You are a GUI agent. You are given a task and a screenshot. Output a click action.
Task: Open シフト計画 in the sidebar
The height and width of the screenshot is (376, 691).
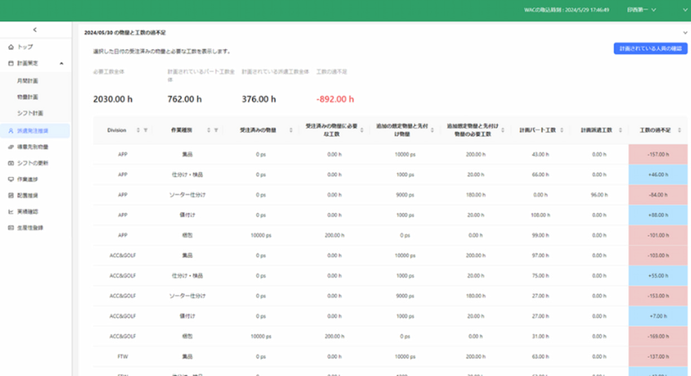30,113
